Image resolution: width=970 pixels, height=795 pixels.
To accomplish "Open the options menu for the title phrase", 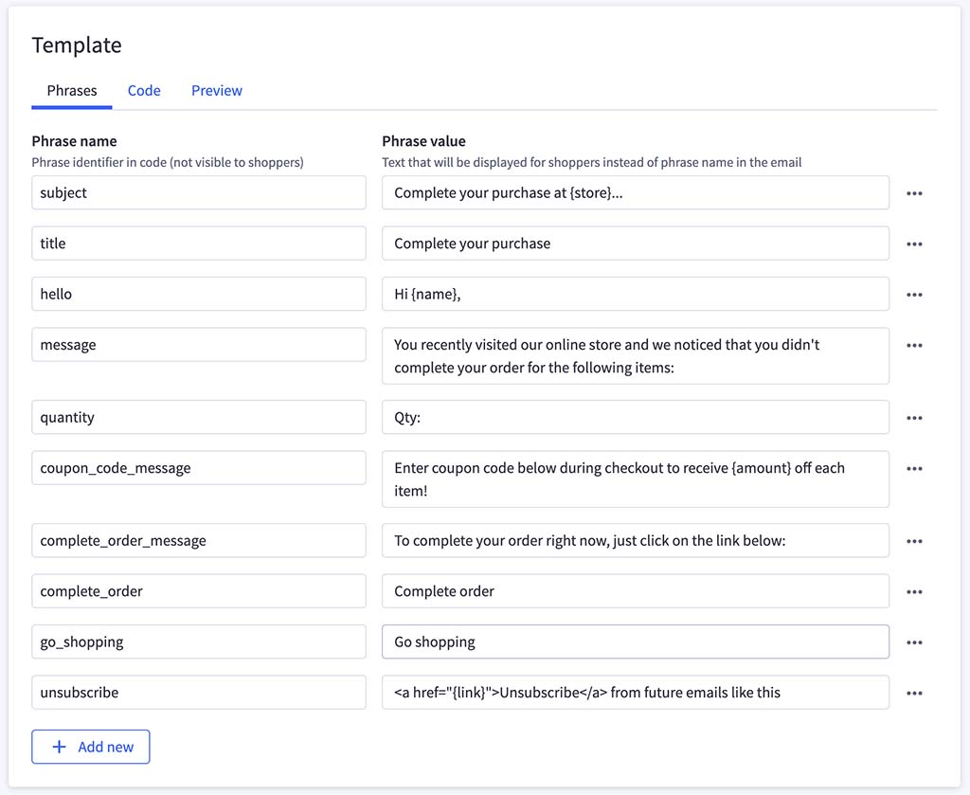I will point(915,244).
